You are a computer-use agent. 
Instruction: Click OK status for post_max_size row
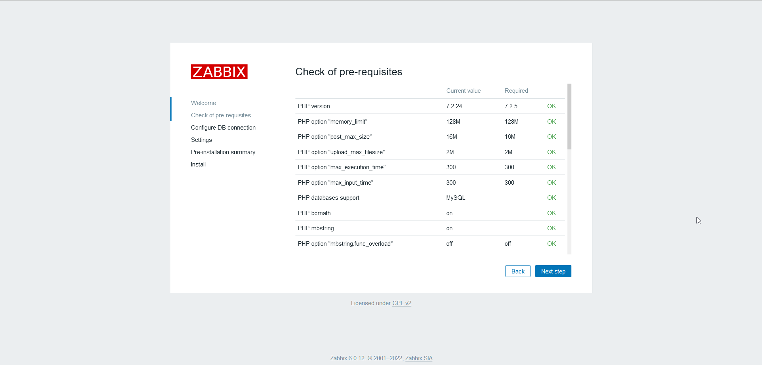click(552, 137)
